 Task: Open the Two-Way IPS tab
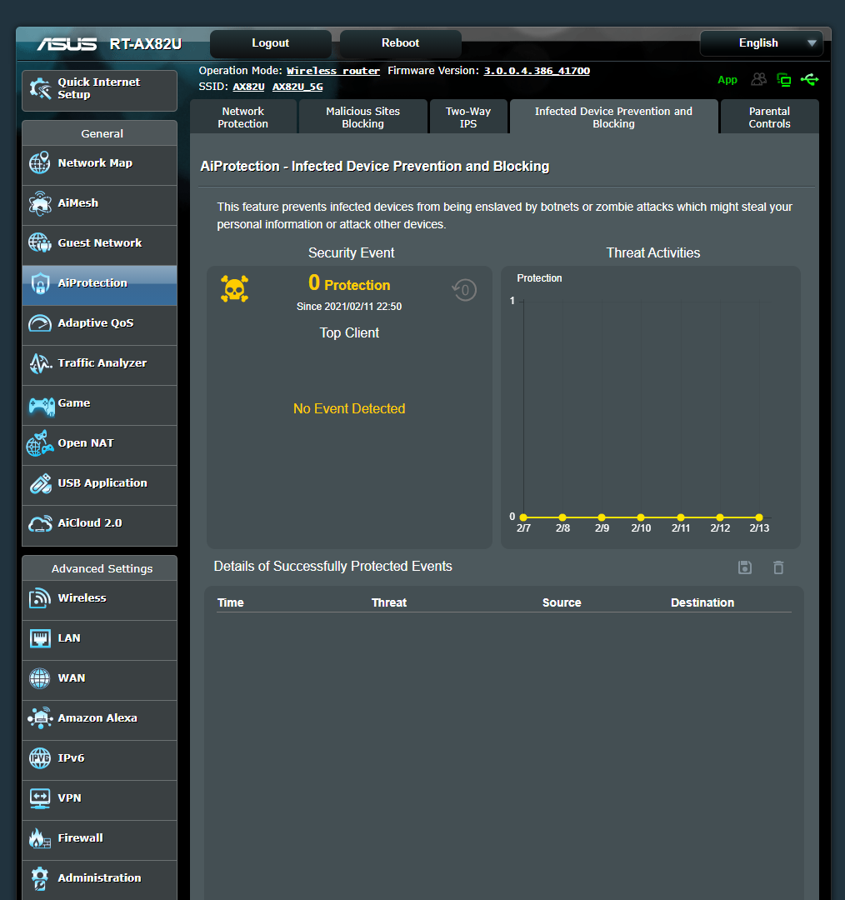click(x=467, y=117)
